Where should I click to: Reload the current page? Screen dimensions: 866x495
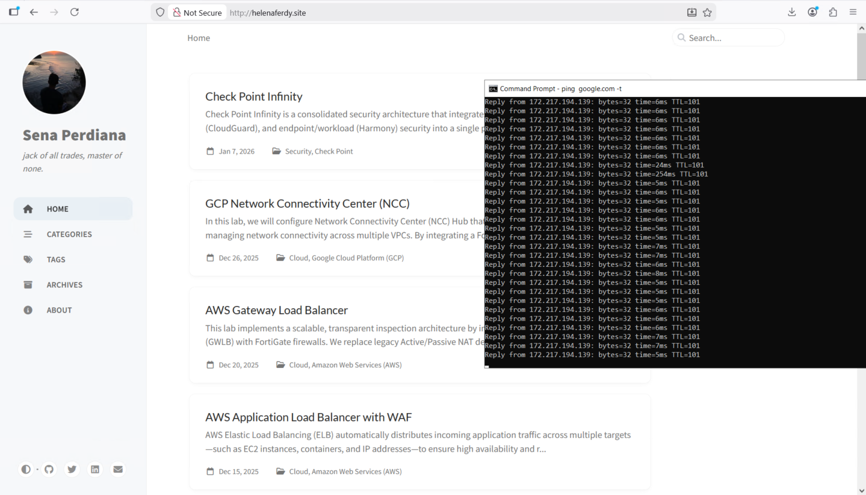(x=75, y=12)
